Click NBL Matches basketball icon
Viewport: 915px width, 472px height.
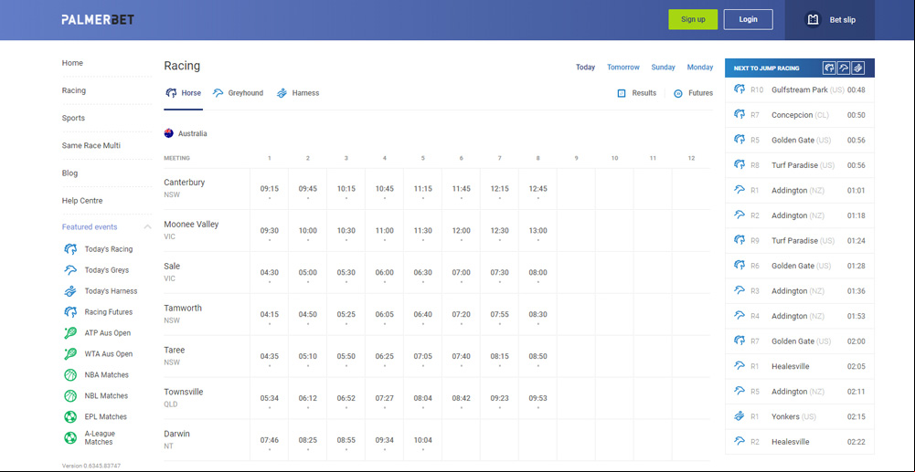click(x=70, y=395)
